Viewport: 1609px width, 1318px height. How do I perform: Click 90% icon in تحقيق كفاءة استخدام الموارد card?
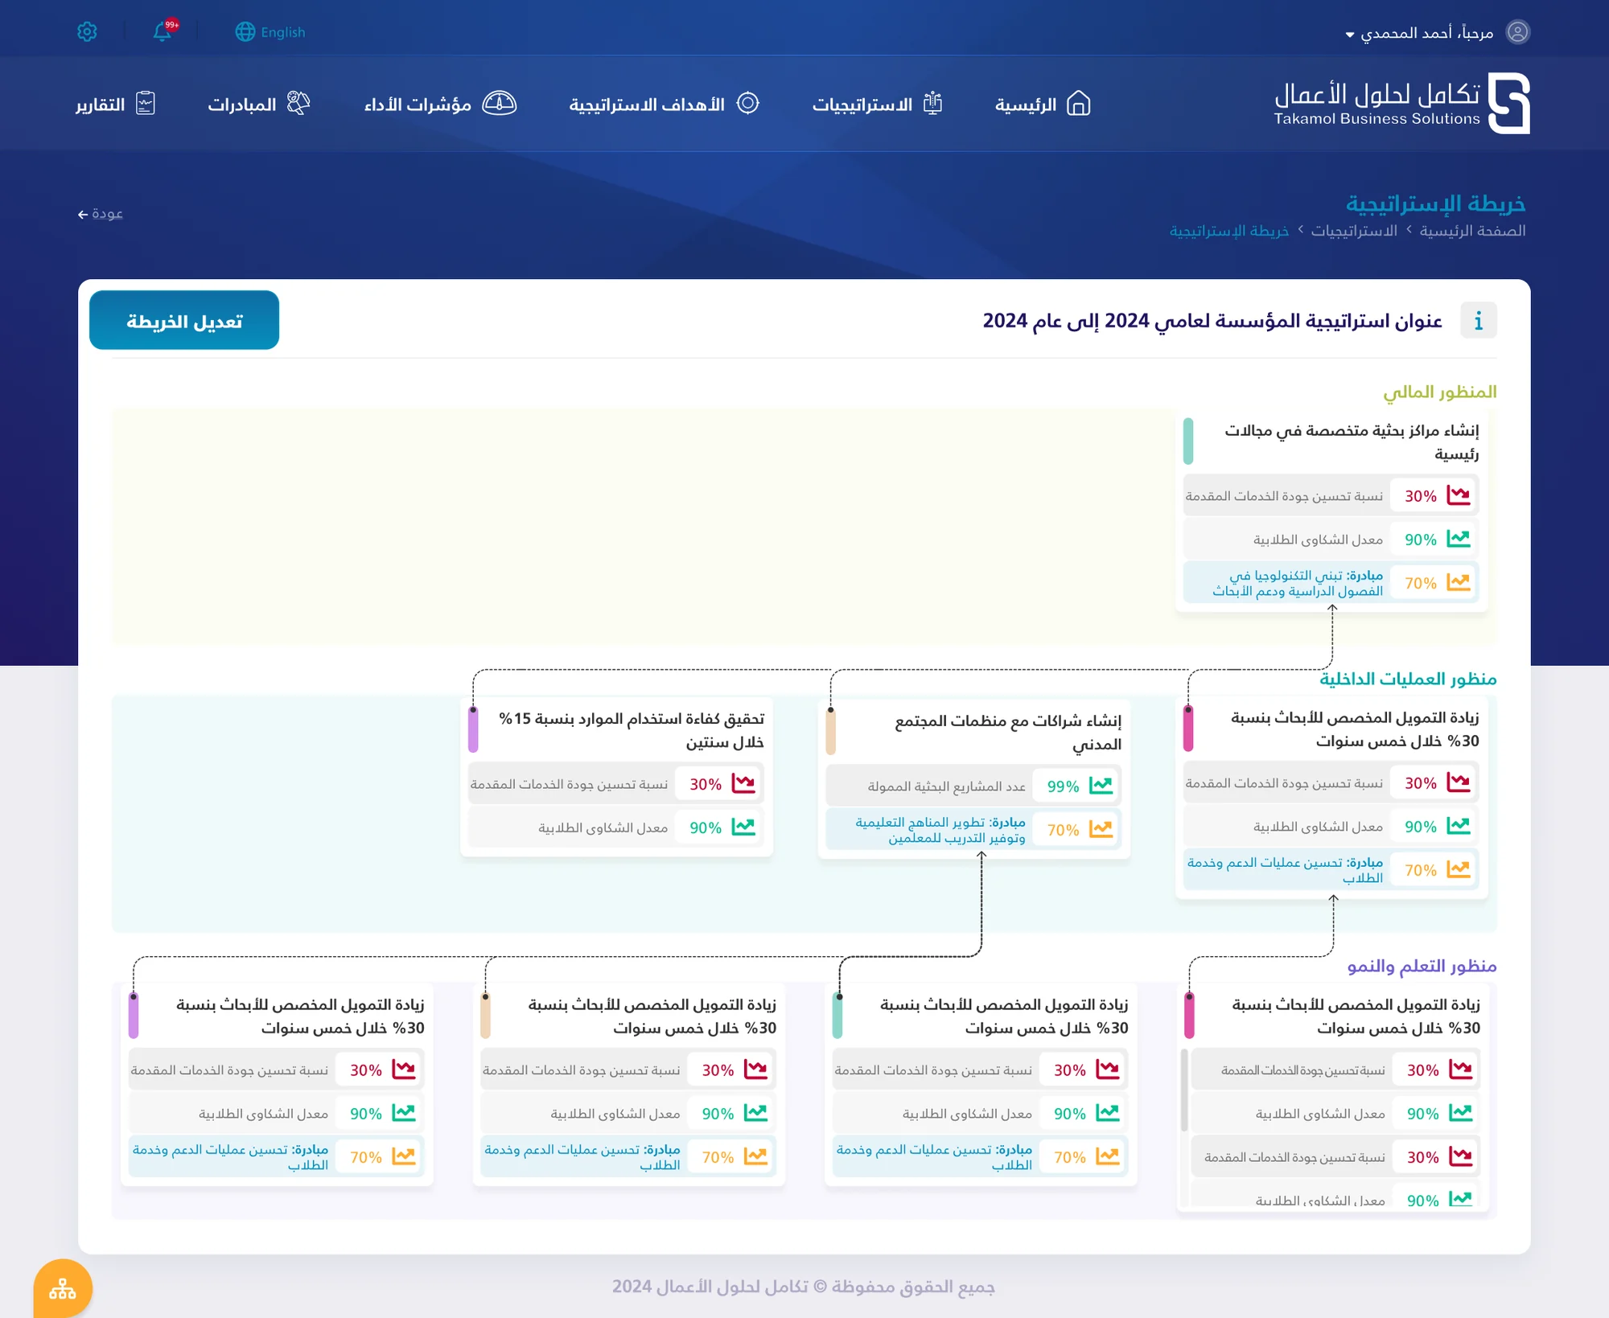tap(743, 827)
